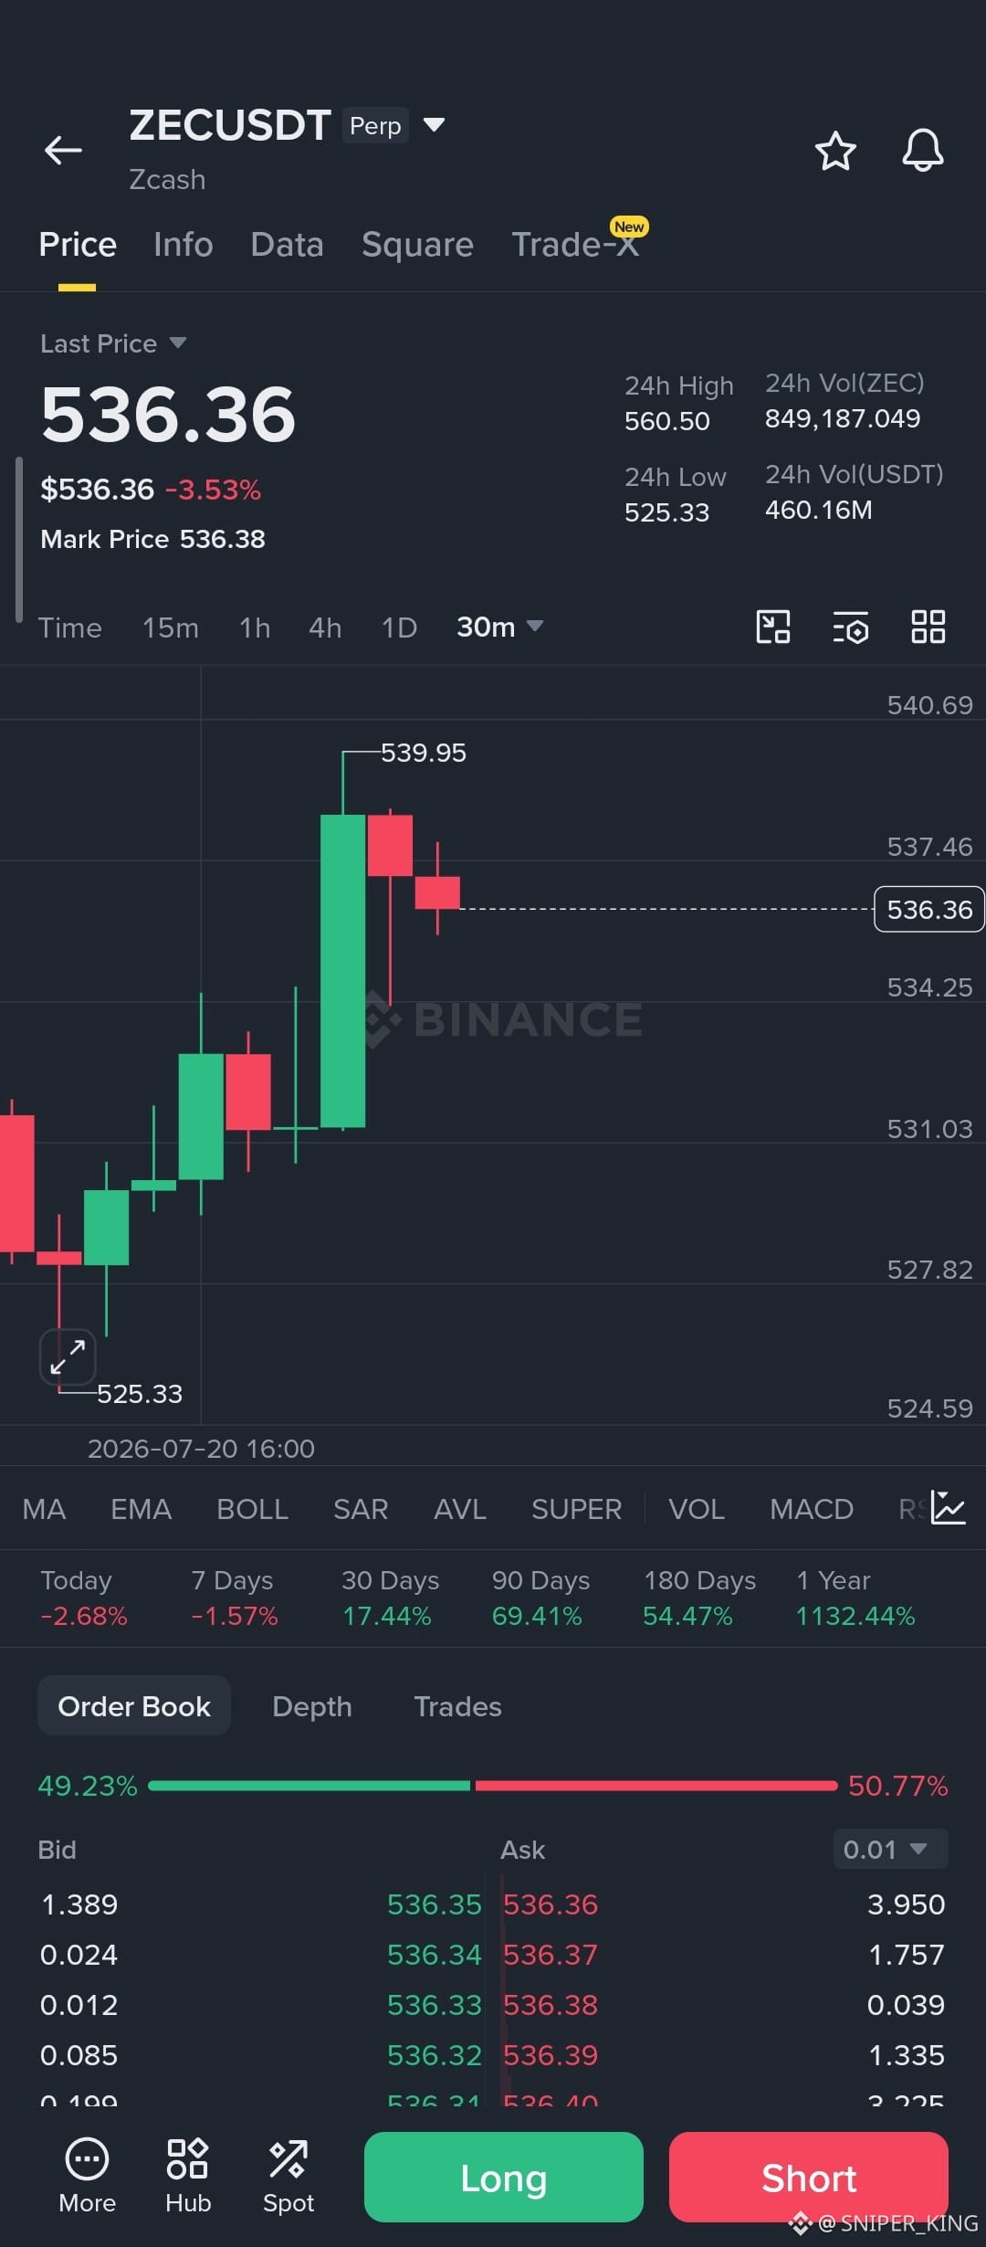
Task: Switch to the Info tab
Action: click(183, 245)
